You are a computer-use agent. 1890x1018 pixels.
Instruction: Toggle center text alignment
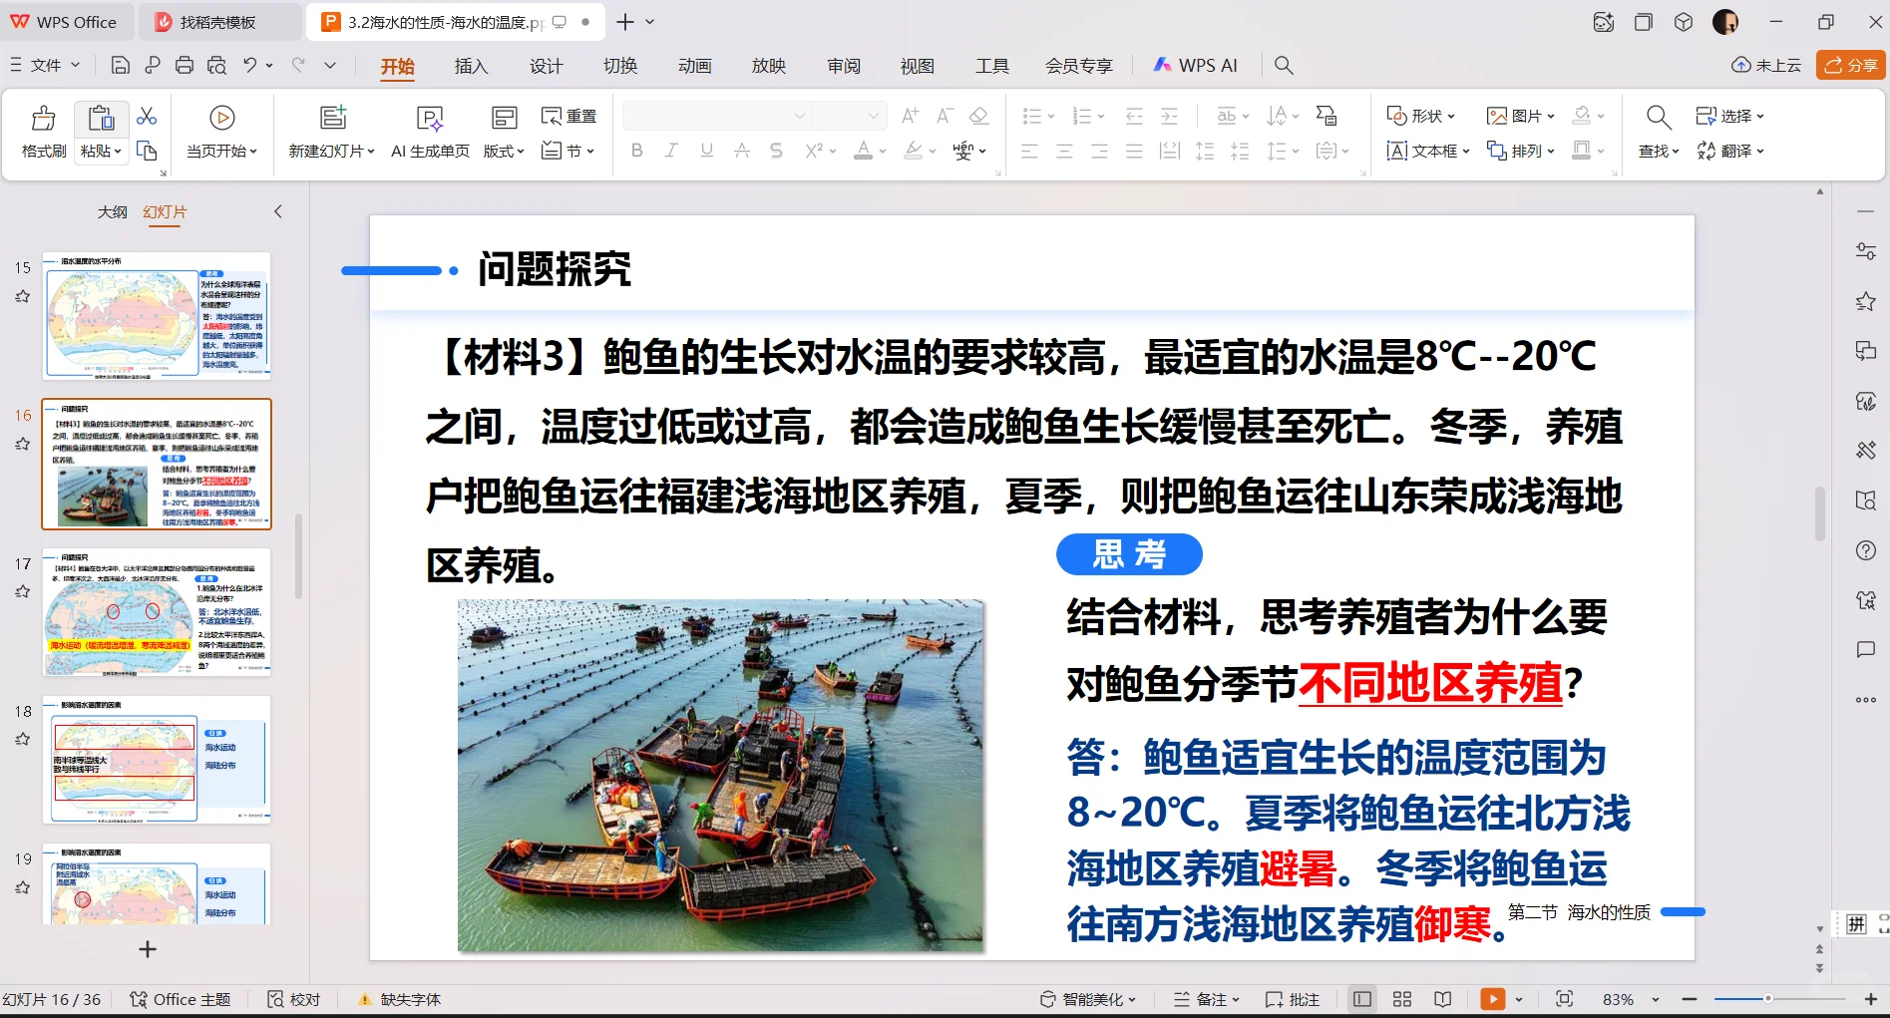point(1064,151)
